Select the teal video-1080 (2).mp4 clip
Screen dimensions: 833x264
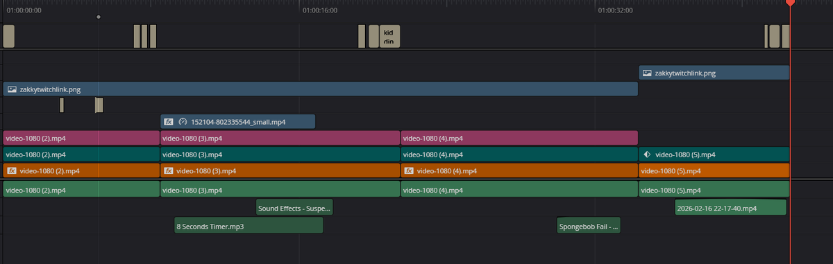81,155
